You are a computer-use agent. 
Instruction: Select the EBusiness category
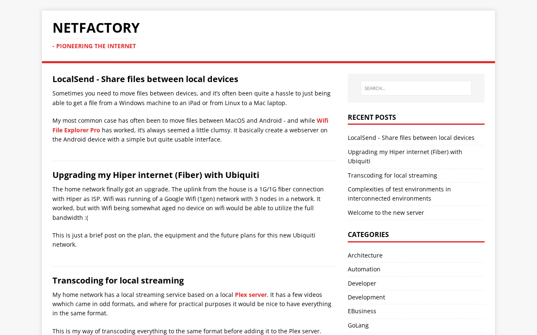click(362, 311)
